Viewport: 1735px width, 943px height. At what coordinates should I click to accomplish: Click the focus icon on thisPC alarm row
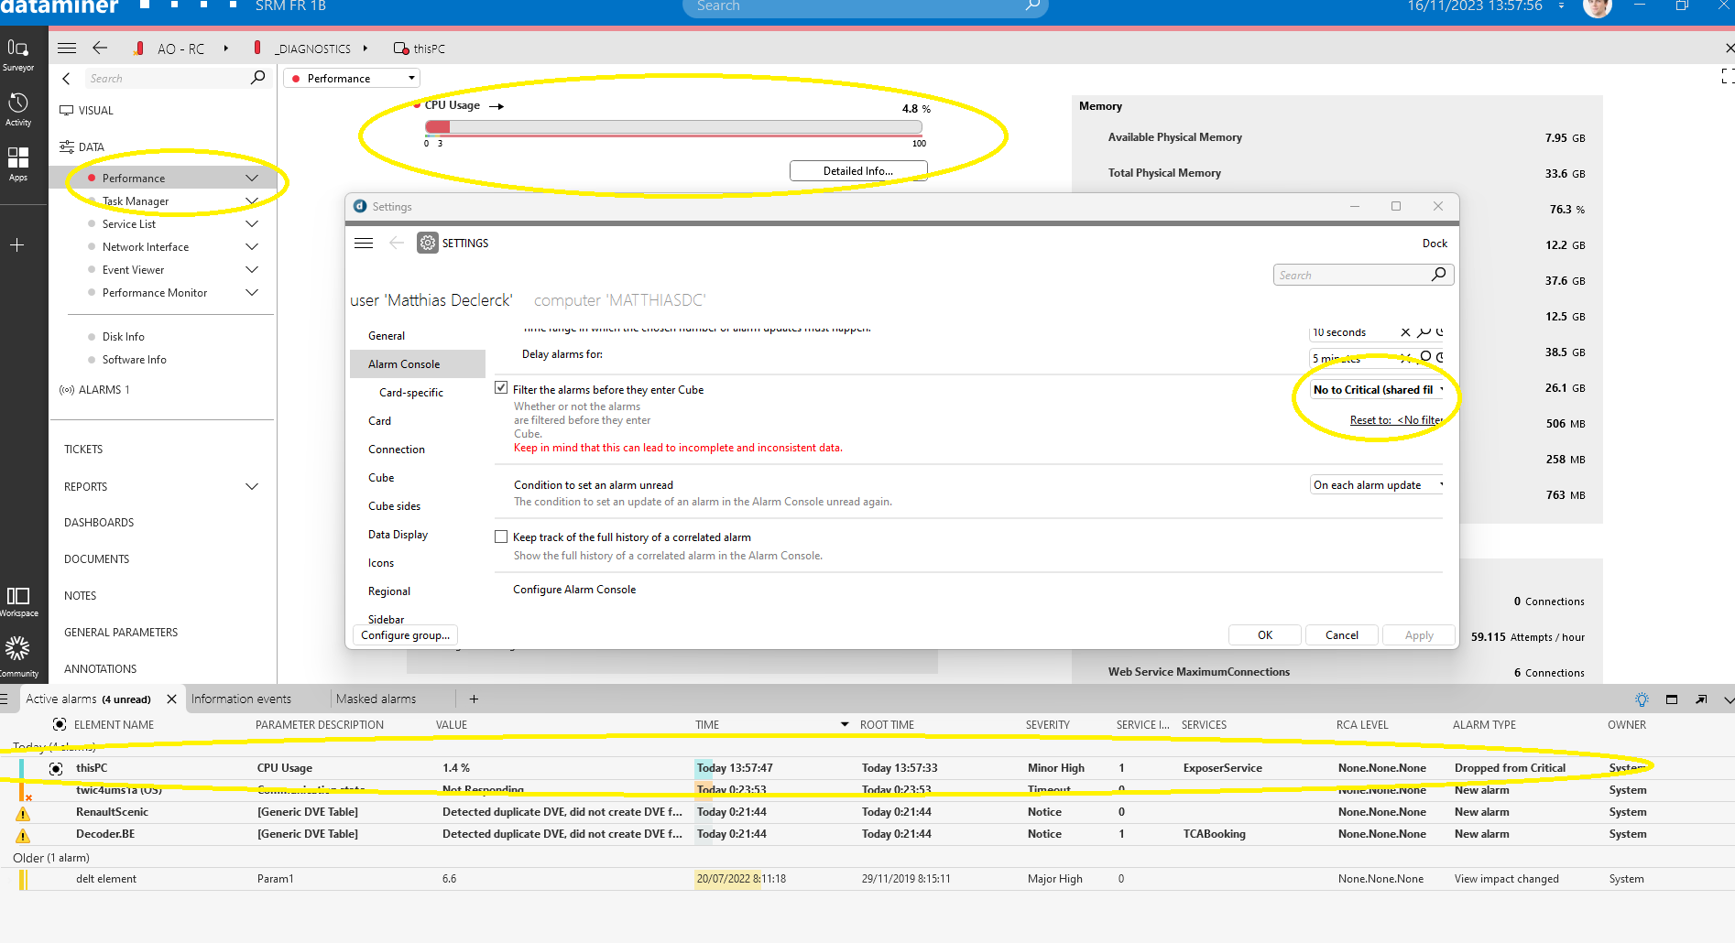(56, 769)
